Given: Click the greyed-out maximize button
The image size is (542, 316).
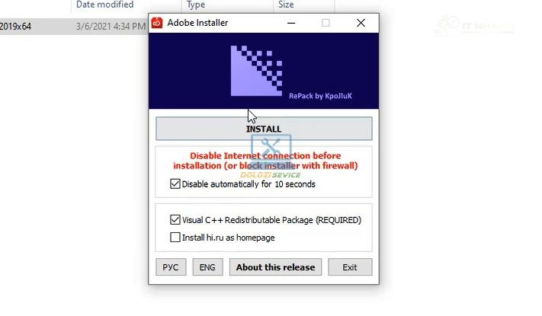Looking at the screenshot, I should tap(326, 23).
